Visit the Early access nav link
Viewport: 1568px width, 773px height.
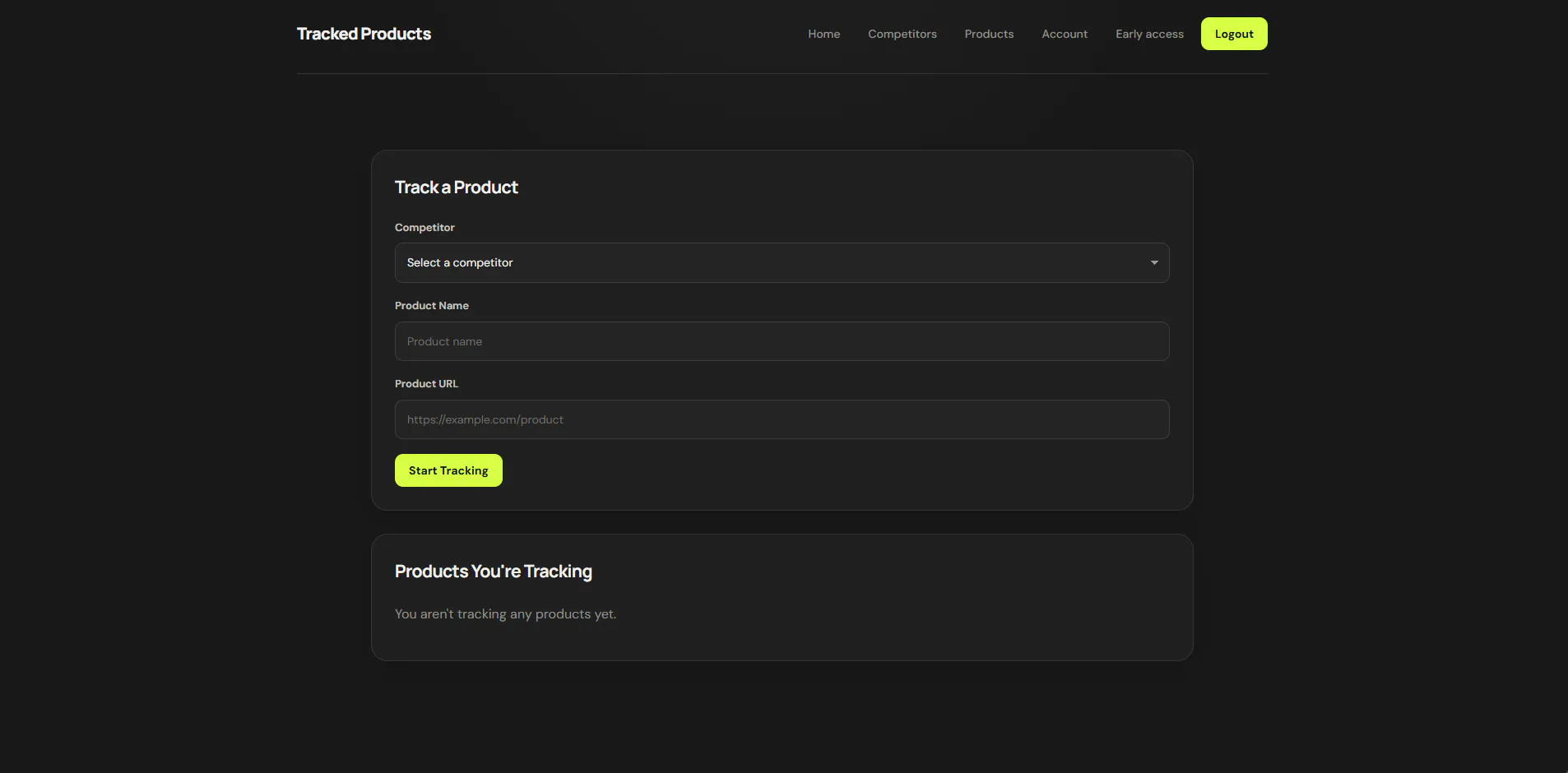1149,34
